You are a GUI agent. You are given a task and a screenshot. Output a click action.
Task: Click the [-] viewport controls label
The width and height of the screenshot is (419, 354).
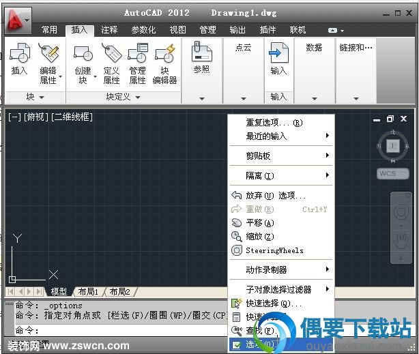click(x=15, y=117)
